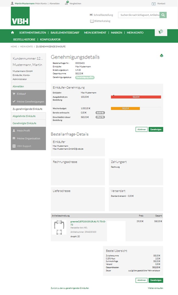The width and height of the screenshot is (178, 295).
Task: Click Artikelnummer: 3944220100 text
Action: [83, 232]
